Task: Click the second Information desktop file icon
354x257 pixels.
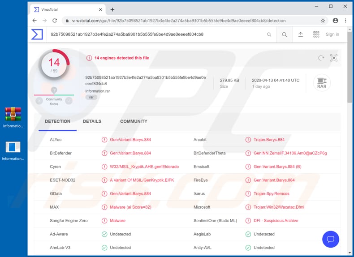Action: click(x=13, y=151)
